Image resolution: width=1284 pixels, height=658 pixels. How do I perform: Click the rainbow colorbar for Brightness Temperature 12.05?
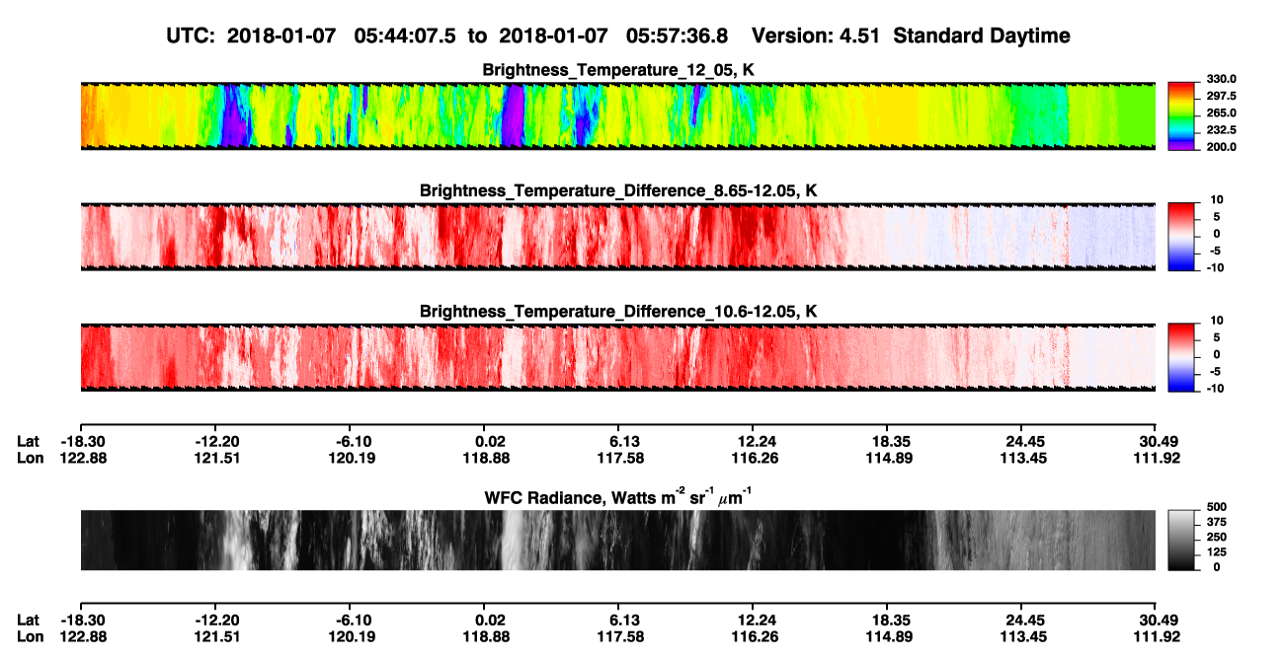click(1180, 115)
